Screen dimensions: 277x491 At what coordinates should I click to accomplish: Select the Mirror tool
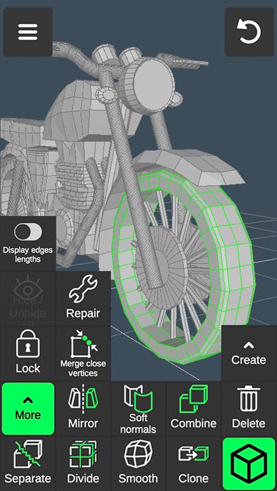(83, 408)
